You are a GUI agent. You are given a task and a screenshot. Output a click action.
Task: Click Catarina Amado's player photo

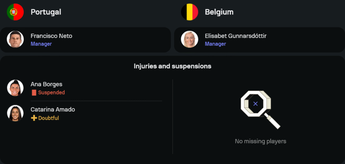(15, 113)
